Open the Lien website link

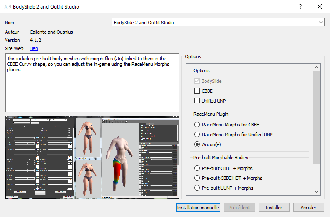(x=34, y=48)
